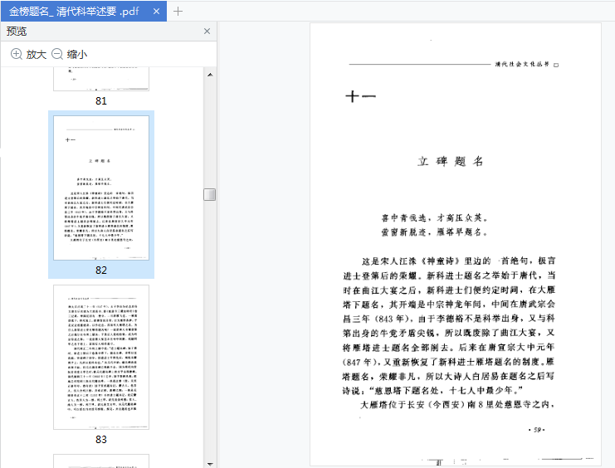Close the 预览 preview panel
Image resolution: width=615 pixels, height=468 pixels.
[x=207, y=32]
